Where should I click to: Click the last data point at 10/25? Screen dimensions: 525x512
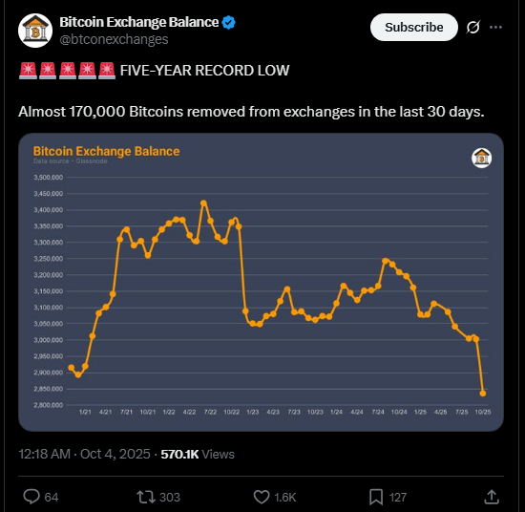[482, 394]
